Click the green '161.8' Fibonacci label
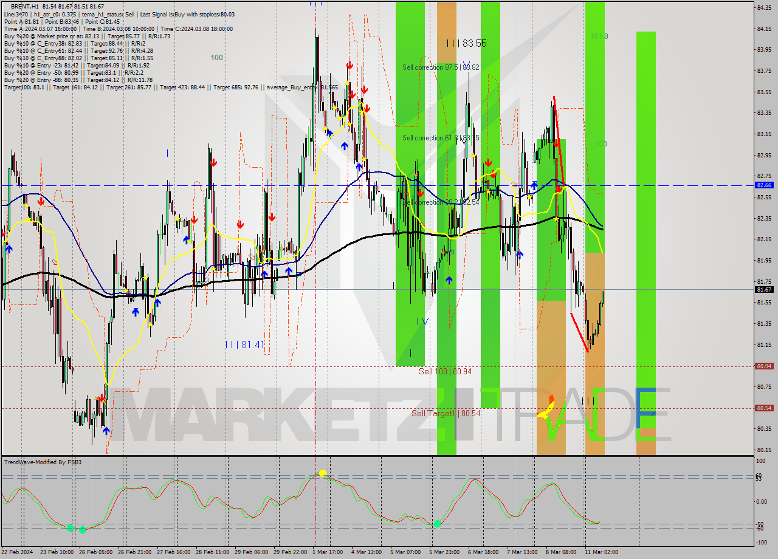Screen dimensions: 778x559 [x=599, y=36]
